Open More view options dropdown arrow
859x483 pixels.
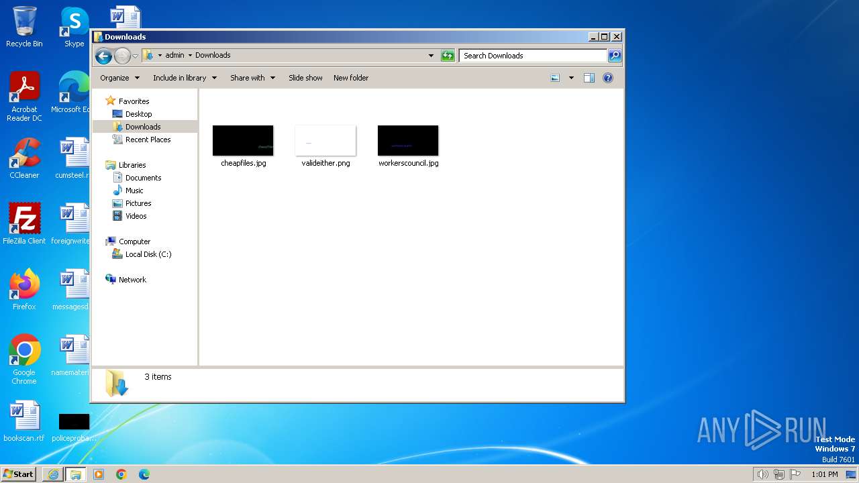(x=571, y=78)
